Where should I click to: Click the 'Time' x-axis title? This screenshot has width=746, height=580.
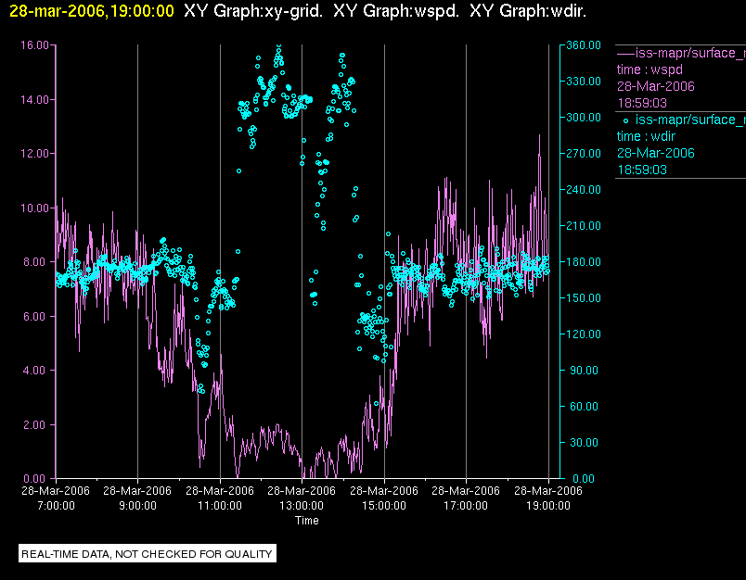306,521
